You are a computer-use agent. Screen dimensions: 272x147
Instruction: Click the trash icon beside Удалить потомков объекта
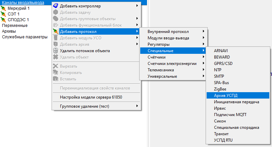click(56, 51)
